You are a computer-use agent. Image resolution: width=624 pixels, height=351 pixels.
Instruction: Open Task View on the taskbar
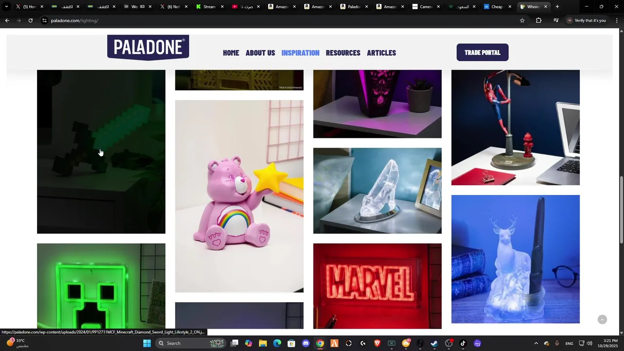point(234,343)
